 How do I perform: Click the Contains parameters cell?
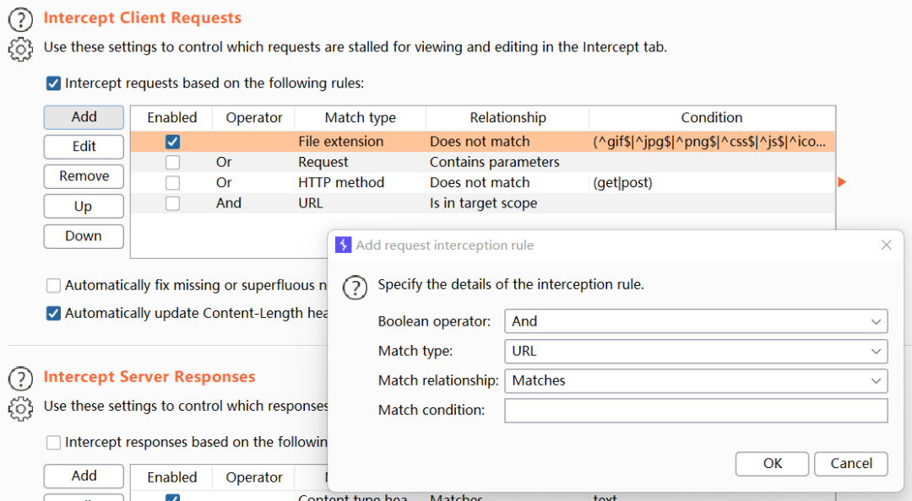(x=508, y=162)
